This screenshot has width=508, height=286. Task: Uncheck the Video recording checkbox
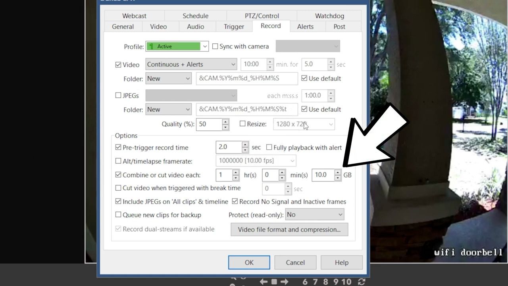(118, 65)
